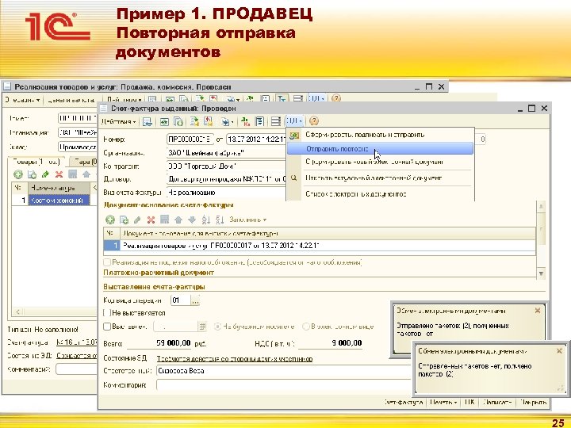Open the ЭД menu in the Реализация window toolbar
This screenshot has height=428, width=571.
316,98
